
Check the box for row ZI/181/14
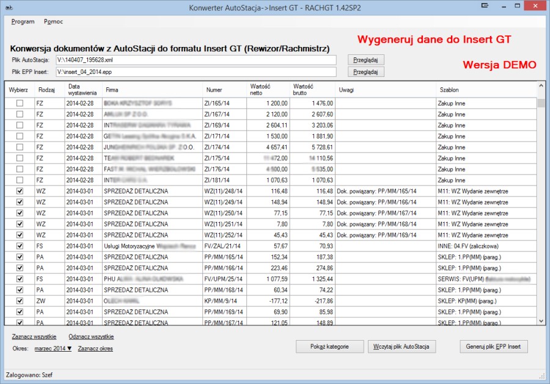tap(20, 180)
